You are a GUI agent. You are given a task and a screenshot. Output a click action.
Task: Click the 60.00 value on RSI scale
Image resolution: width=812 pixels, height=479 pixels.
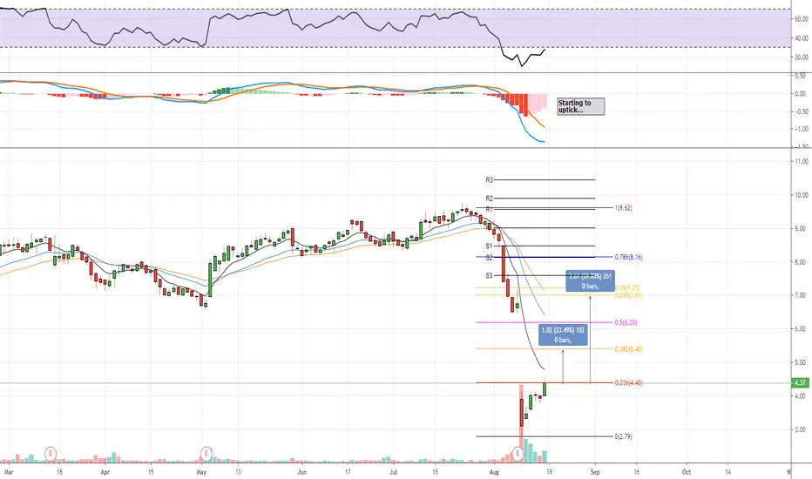[x=802, y=19]
